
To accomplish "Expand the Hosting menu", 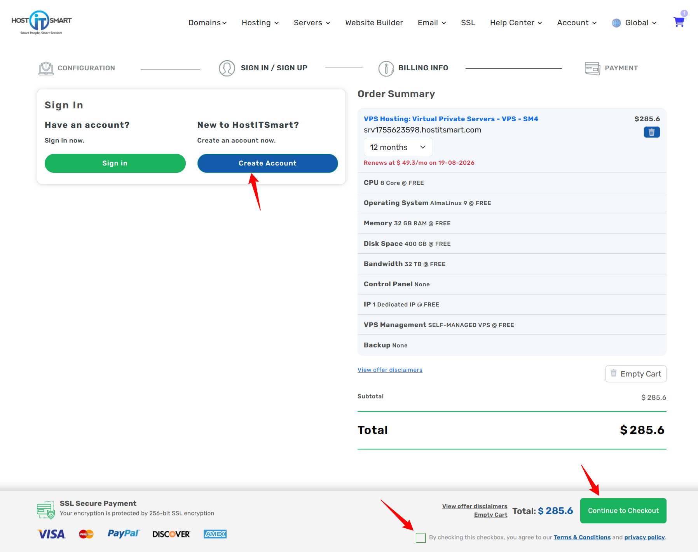I will click(x=260, y=23).
